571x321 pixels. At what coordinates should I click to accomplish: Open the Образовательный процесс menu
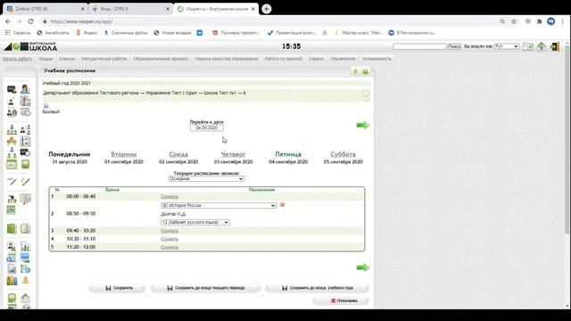tap(161, 59)
